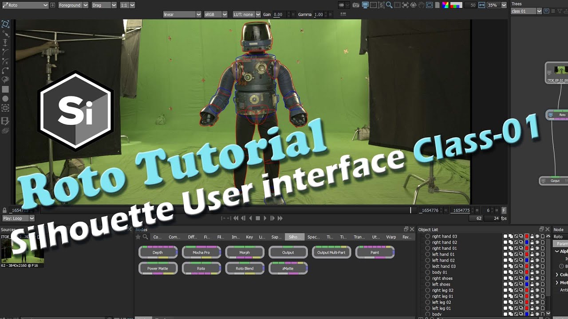Switch to the Spec... nodes tab

tap(313, 237)
